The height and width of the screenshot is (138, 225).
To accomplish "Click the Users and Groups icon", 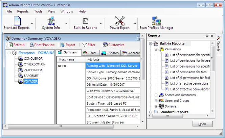I will [x=161, y=101].
